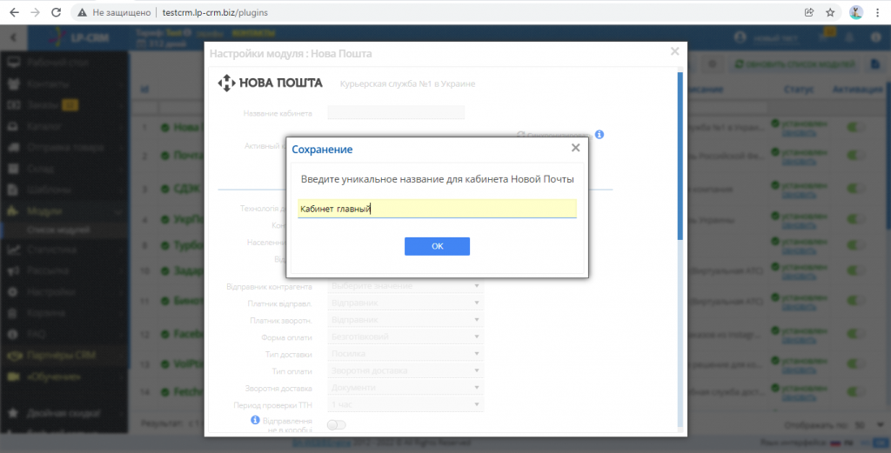The height and width of the screenshot is (453, 891).
Task: Click the user account icon in CRM header
Action: pos(740,37)
